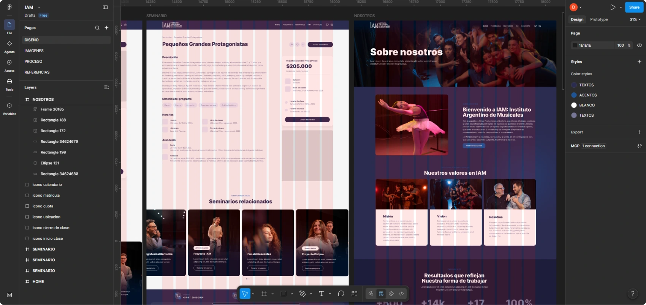Open the Variables panel
This screenshot has height=305, width=646.
(x=9, y=109)
